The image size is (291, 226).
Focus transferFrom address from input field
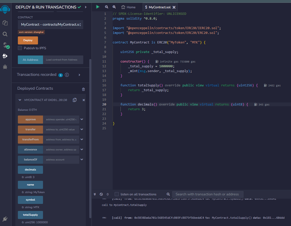(61, 139)
